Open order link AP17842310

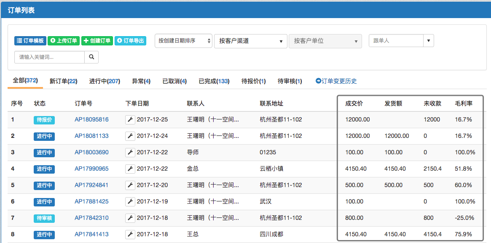click(x=91, y=218)
